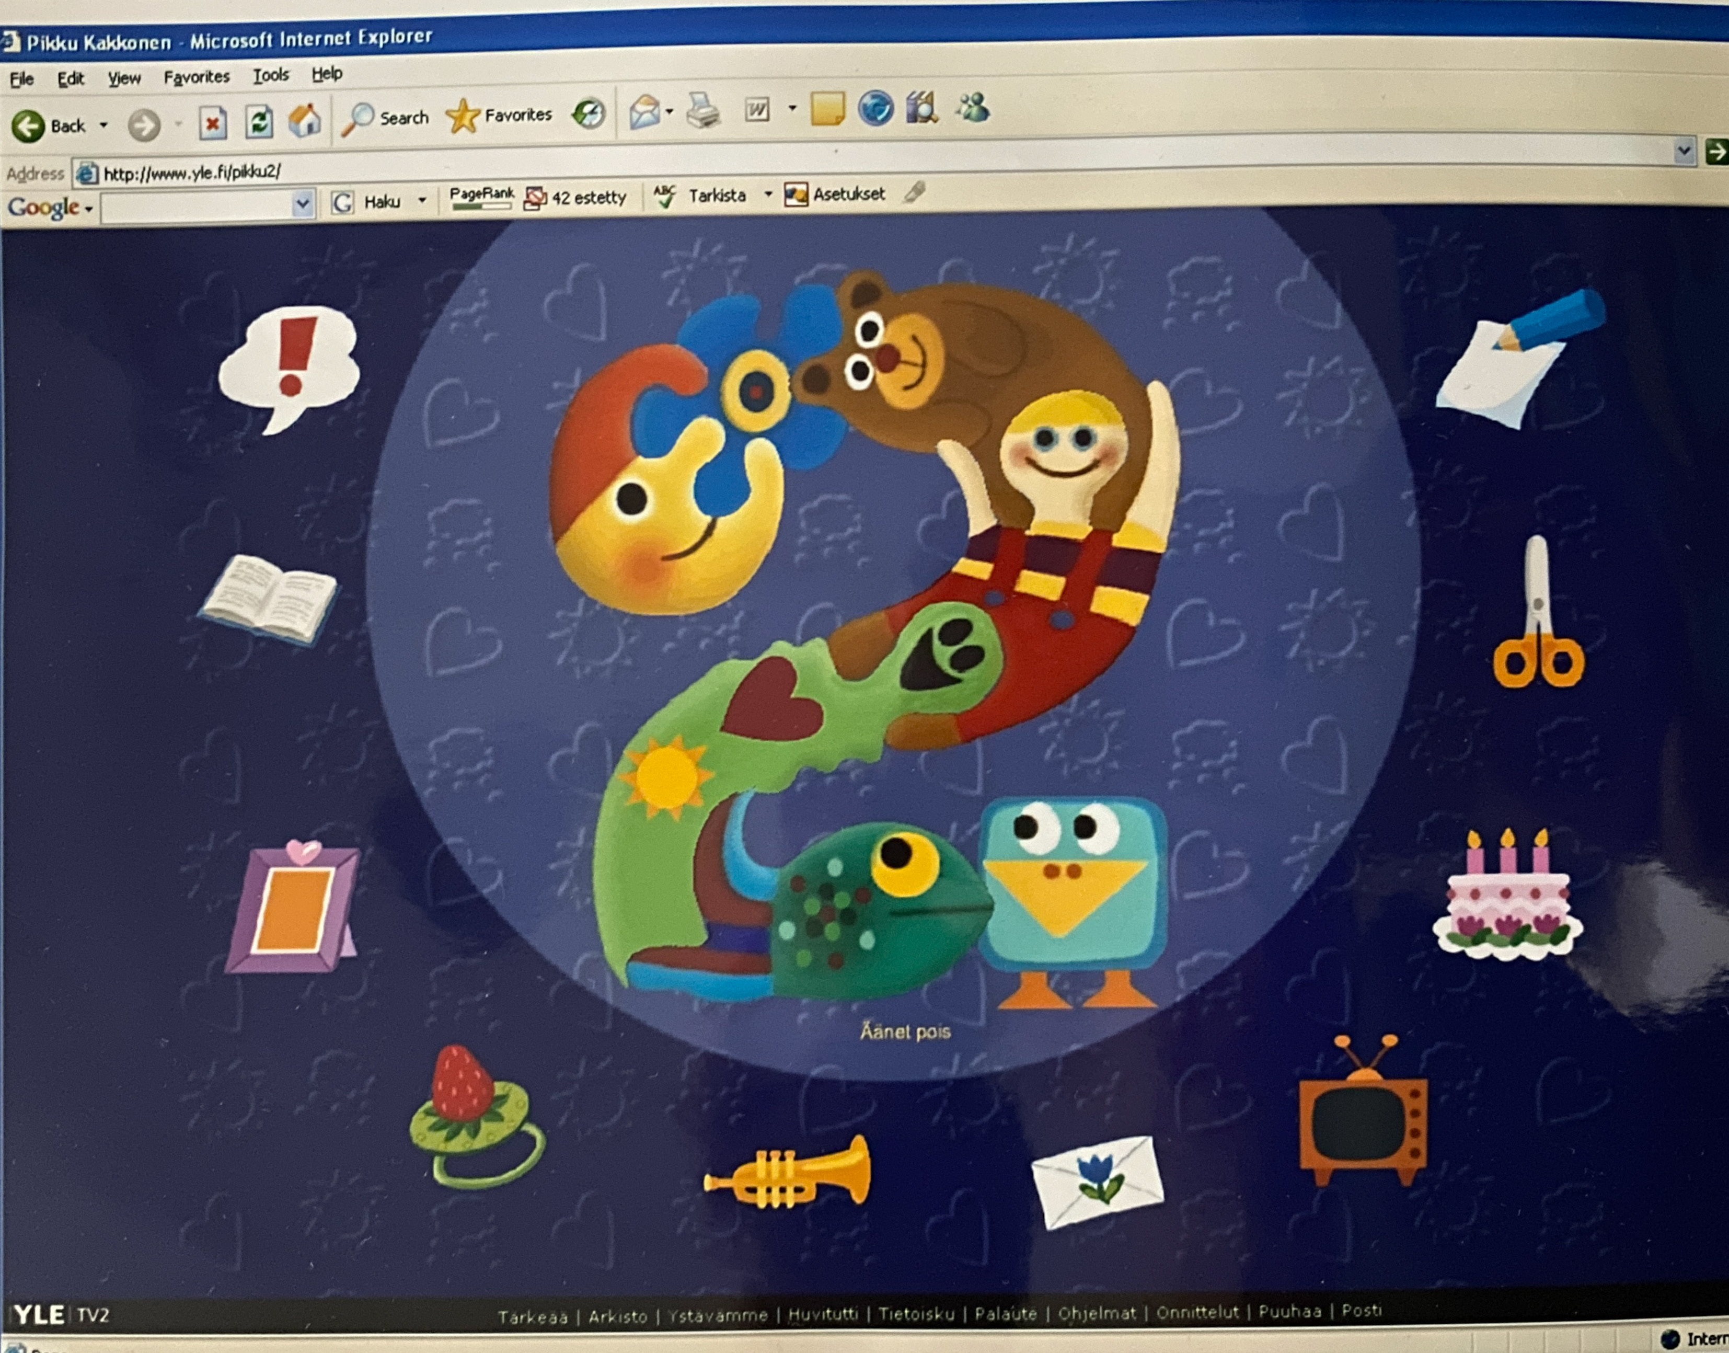Click the 42 estetty popup blocker button

pos(576,197)
